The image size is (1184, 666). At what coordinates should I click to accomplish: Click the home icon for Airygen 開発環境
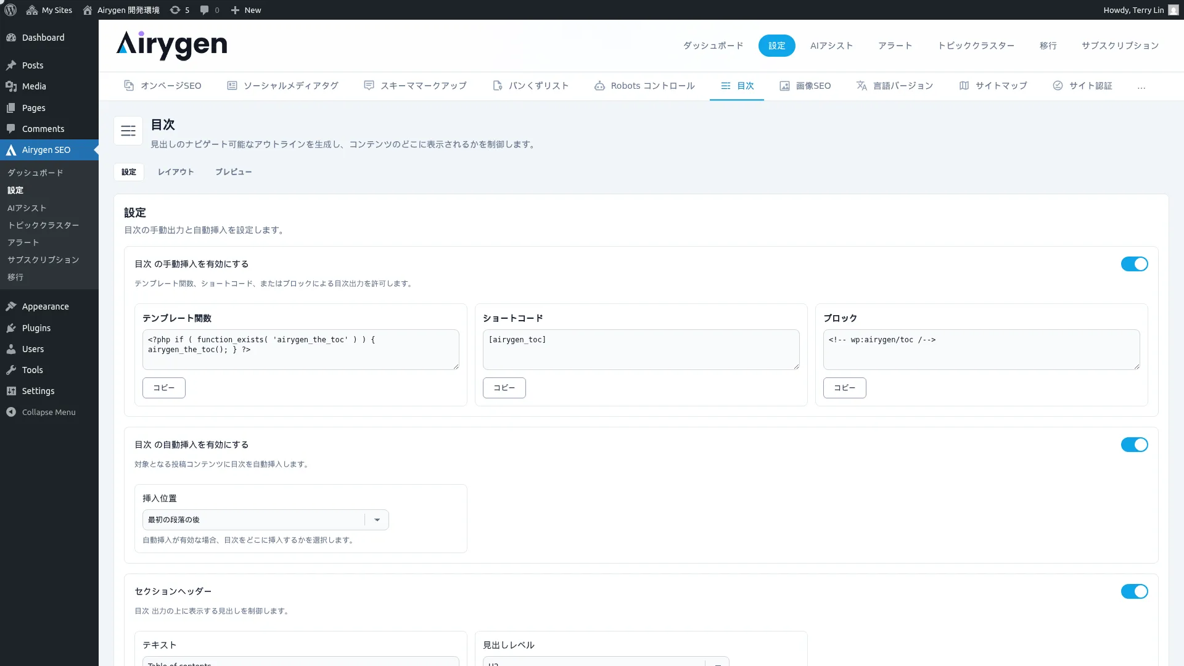[88, 10]
